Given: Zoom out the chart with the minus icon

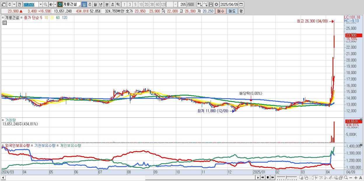Looking at the screenshot, I should 351,178.
